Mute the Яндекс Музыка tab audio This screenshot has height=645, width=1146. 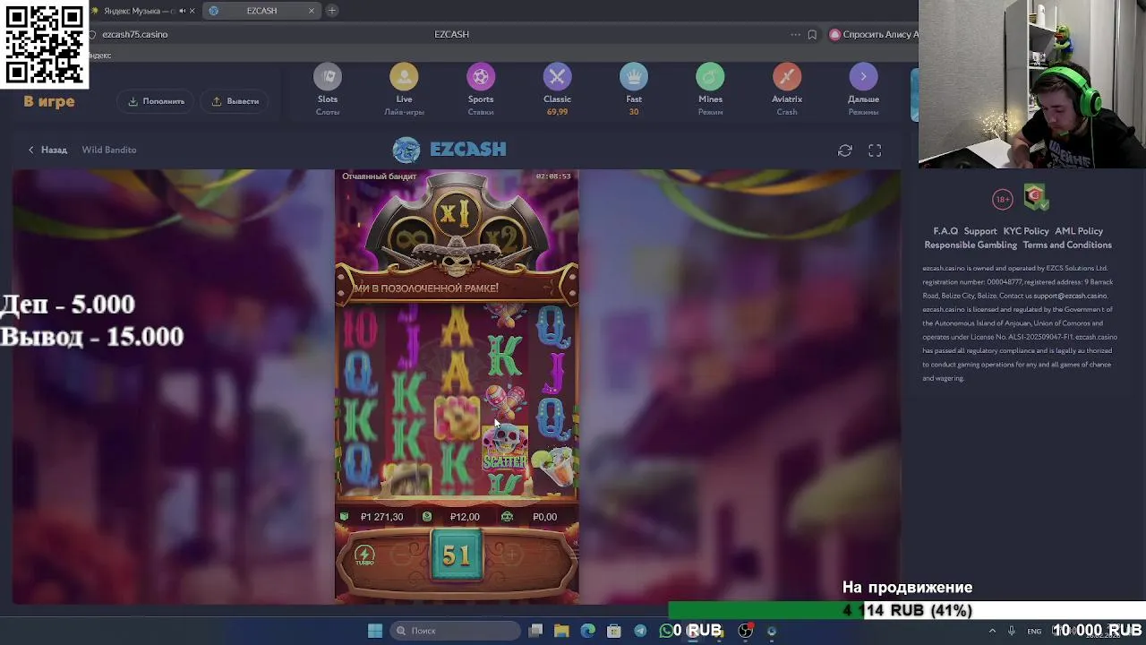(x=182, y=11)
